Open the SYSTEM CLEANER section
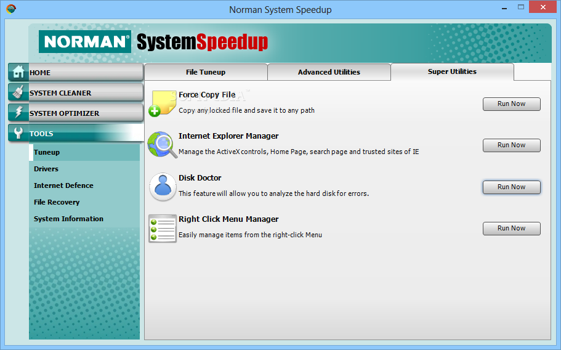Screen dimensions: 561x350 pos(76,92)
